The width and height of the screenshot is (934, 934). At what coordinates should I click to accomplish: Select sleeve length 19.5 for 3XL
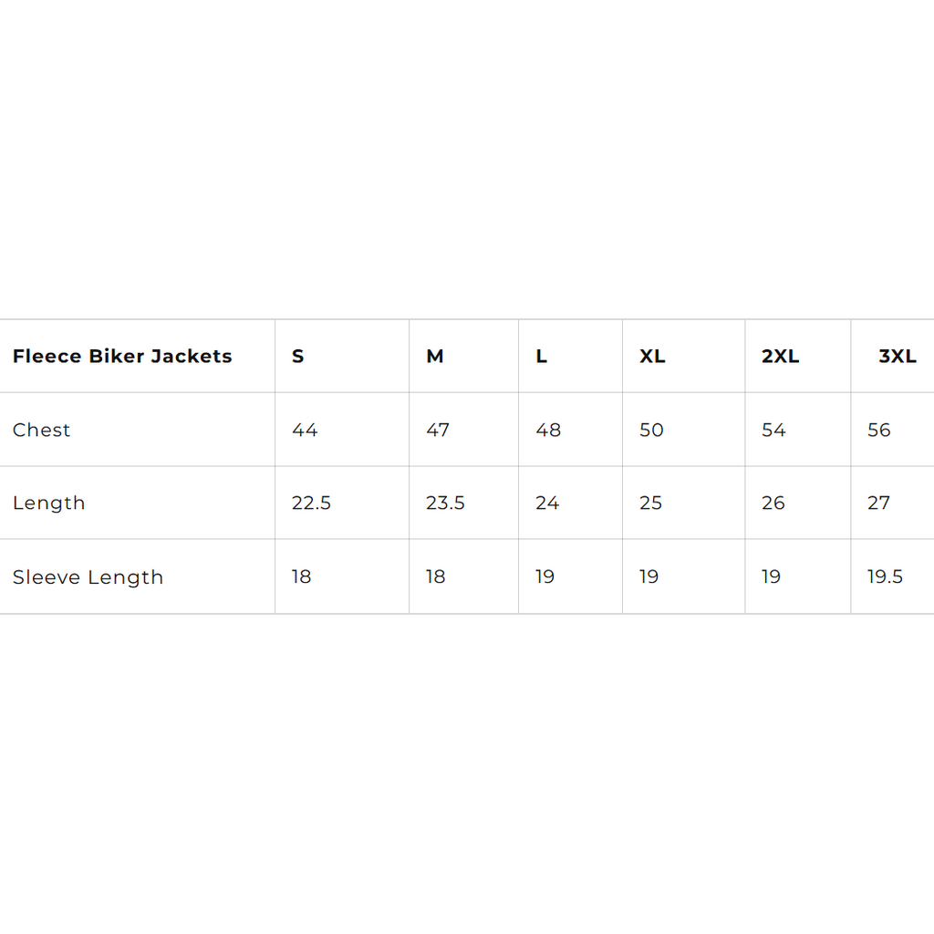click(886, 577)
